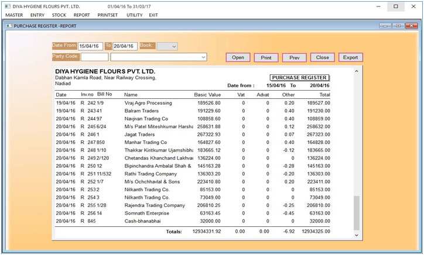Minimize the Purchase Register inner window
The height and width of the screenshot is (255, 424).
(x=385, y=26)
